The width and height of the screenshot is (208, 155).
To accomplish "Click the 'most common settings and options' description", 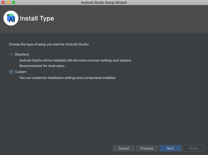I will [75, 60].
